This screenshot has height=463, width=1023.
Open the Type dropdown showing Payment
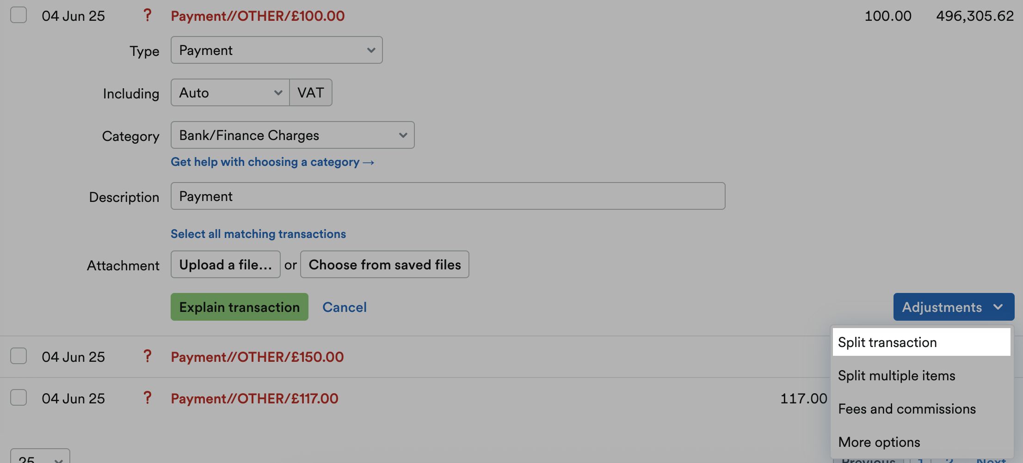click(x=276, y=50)
